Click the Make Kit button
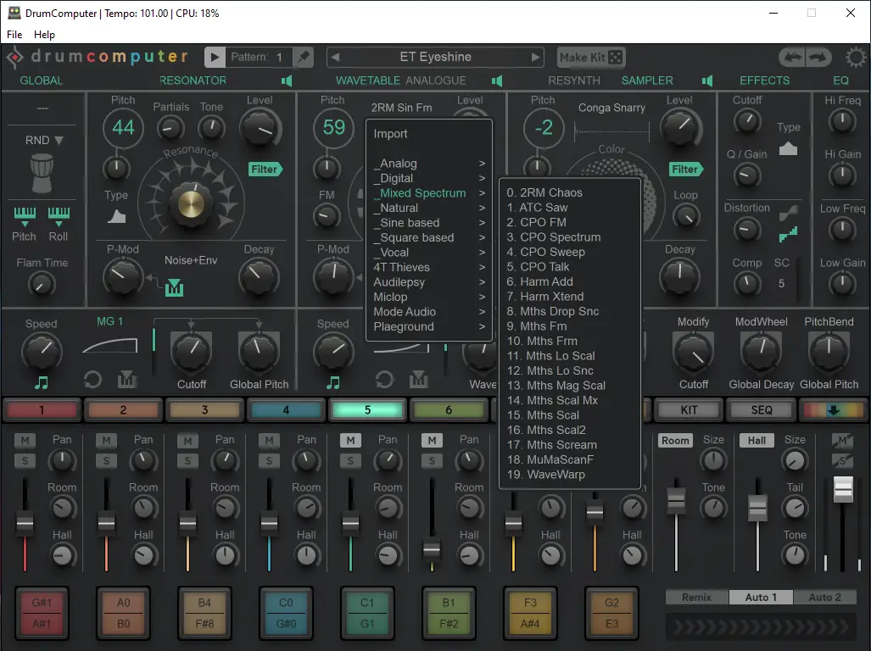This screenshot has height=651, width=871. [583, 58]
